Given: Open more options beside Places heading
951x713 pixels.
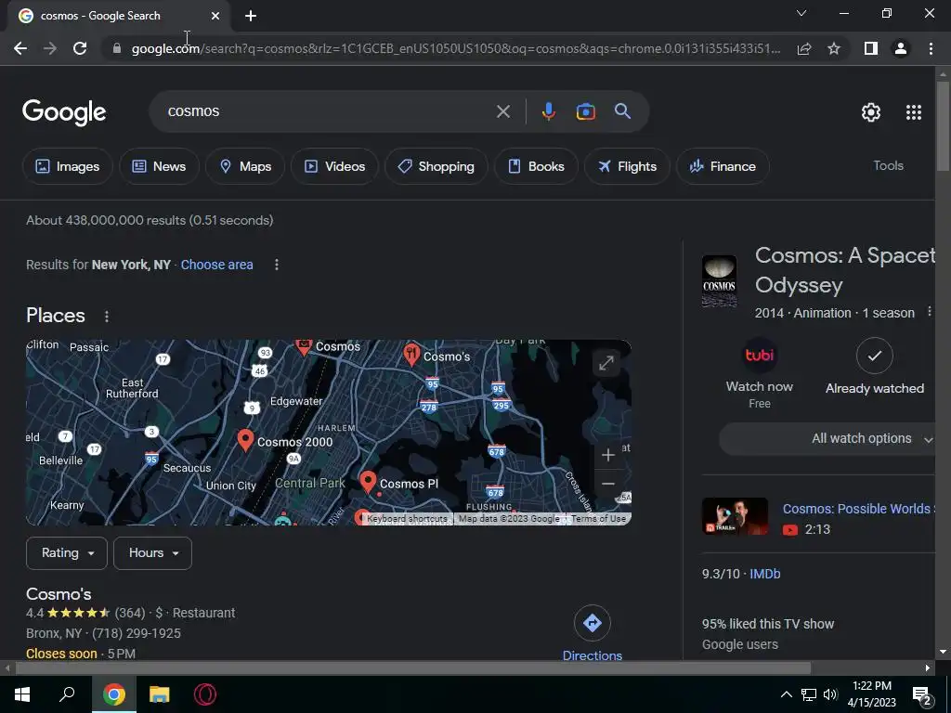Looking at the screenshot, I should 107,317.
